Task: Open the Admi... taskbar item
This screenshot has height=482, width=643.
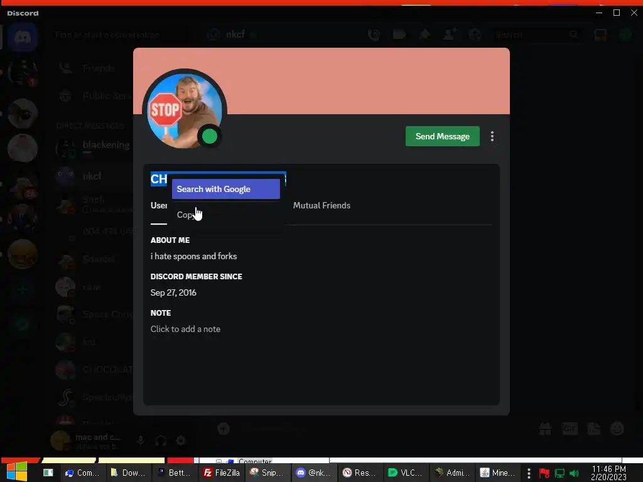Action: pos(452,473)
